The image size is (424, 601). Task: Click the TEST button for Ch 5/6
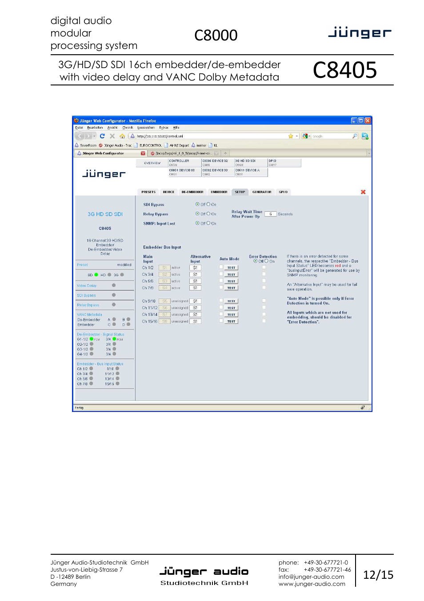coord(232,281)
